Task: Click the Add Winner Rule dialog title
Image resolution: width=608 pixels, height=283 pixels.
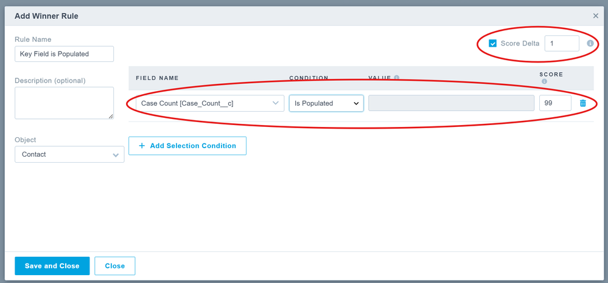Action: [46, 16]
